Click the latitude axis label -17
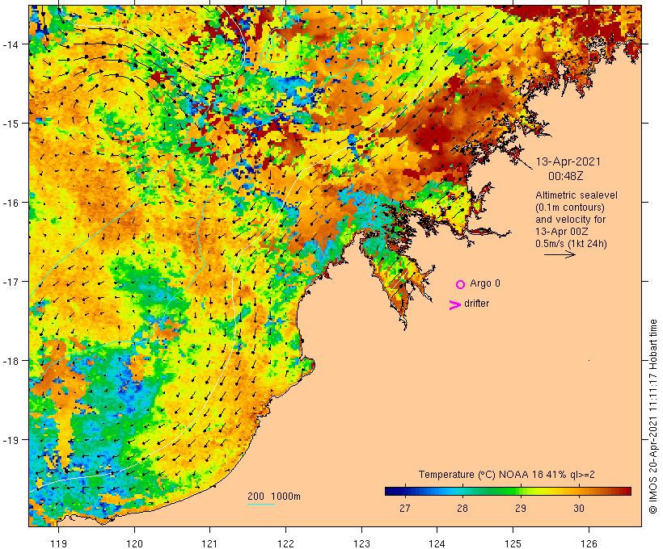Screen dimensions: 663x549 [10, 282]
